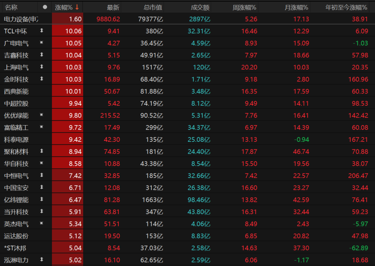The width and height of the screenshot is (375, 266).
Task: Click the star marker icon beside 华自科技
Action: click(42, 163)
